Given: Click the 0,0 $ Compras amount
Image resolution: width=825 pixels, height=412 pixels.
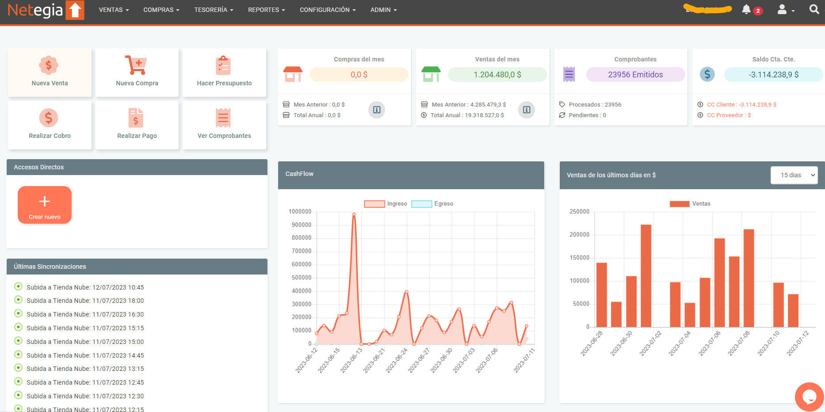Looking at the screenshot, I should (x=359, y=75).
